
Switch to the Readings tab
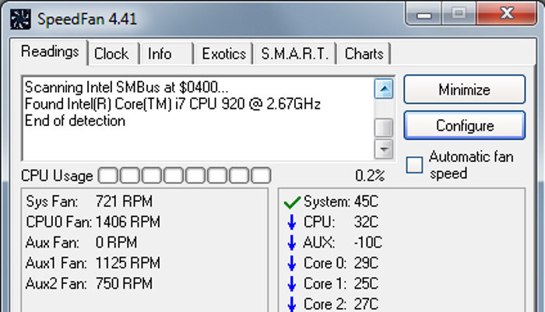click(50, 52)
